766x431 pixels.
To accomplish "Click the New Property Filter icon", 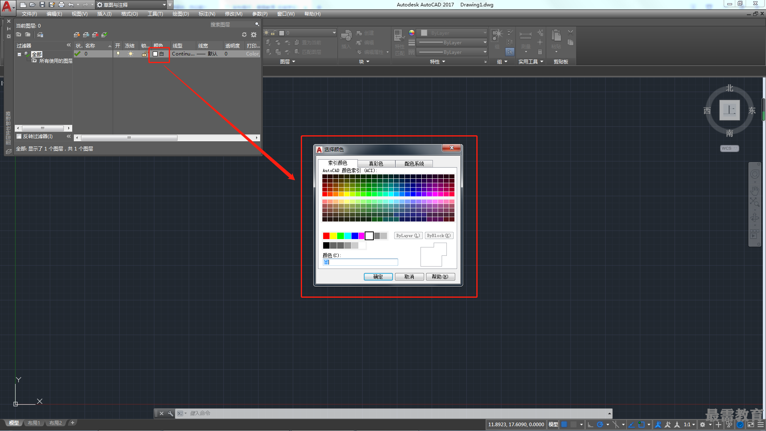I will click(x=19, y=35).
